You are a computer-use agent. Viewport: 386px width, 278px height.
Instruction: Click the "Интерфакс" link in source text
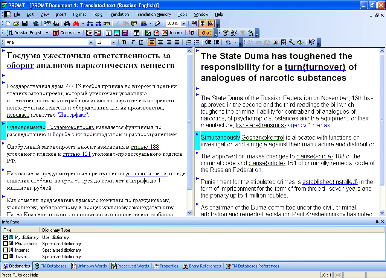coord(73,115)
